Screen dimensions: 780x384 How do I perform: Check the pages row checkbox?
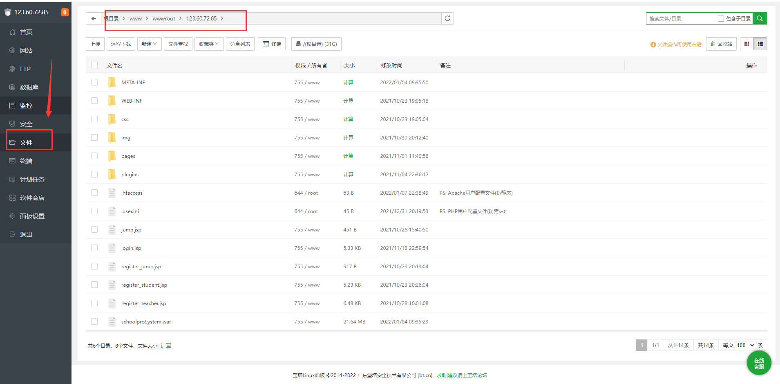pos(94,156)
